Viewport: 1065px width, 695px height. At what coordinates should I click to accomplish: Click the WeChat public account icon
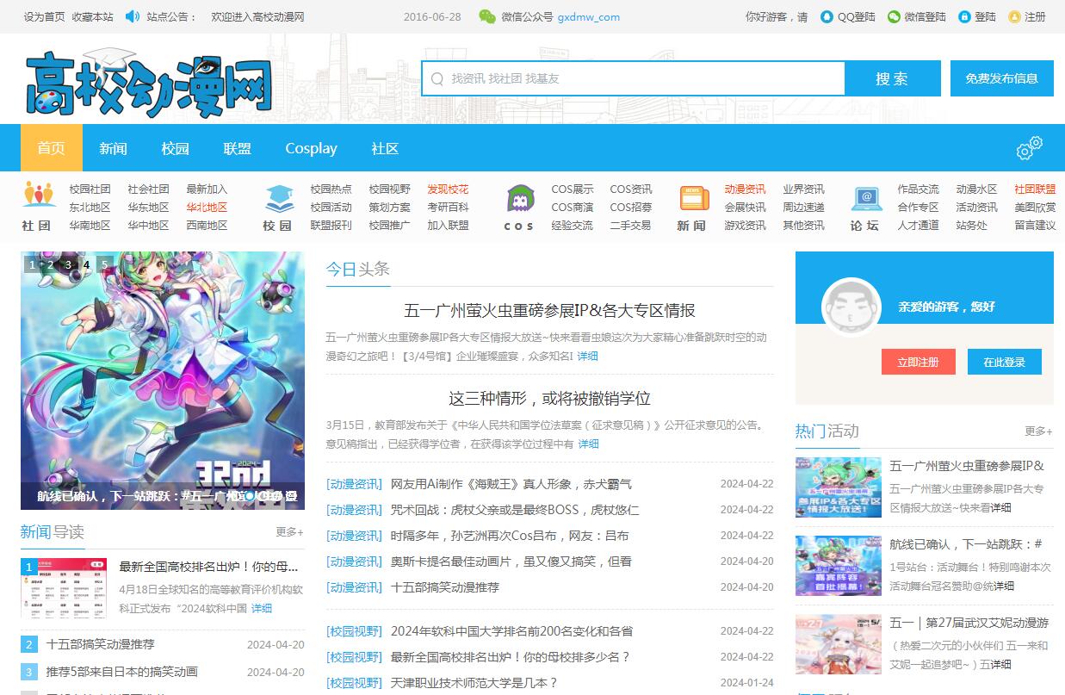[487, 16]
